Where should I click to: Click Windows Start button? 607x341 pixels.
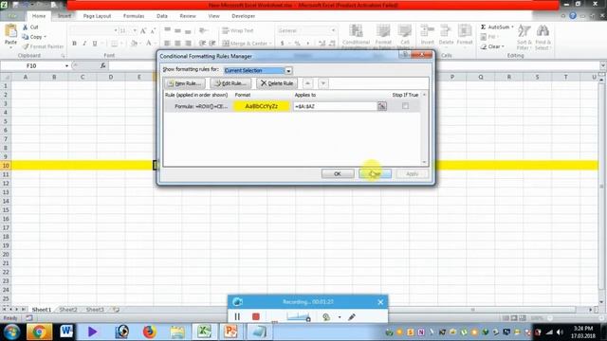tap(11, 332)
